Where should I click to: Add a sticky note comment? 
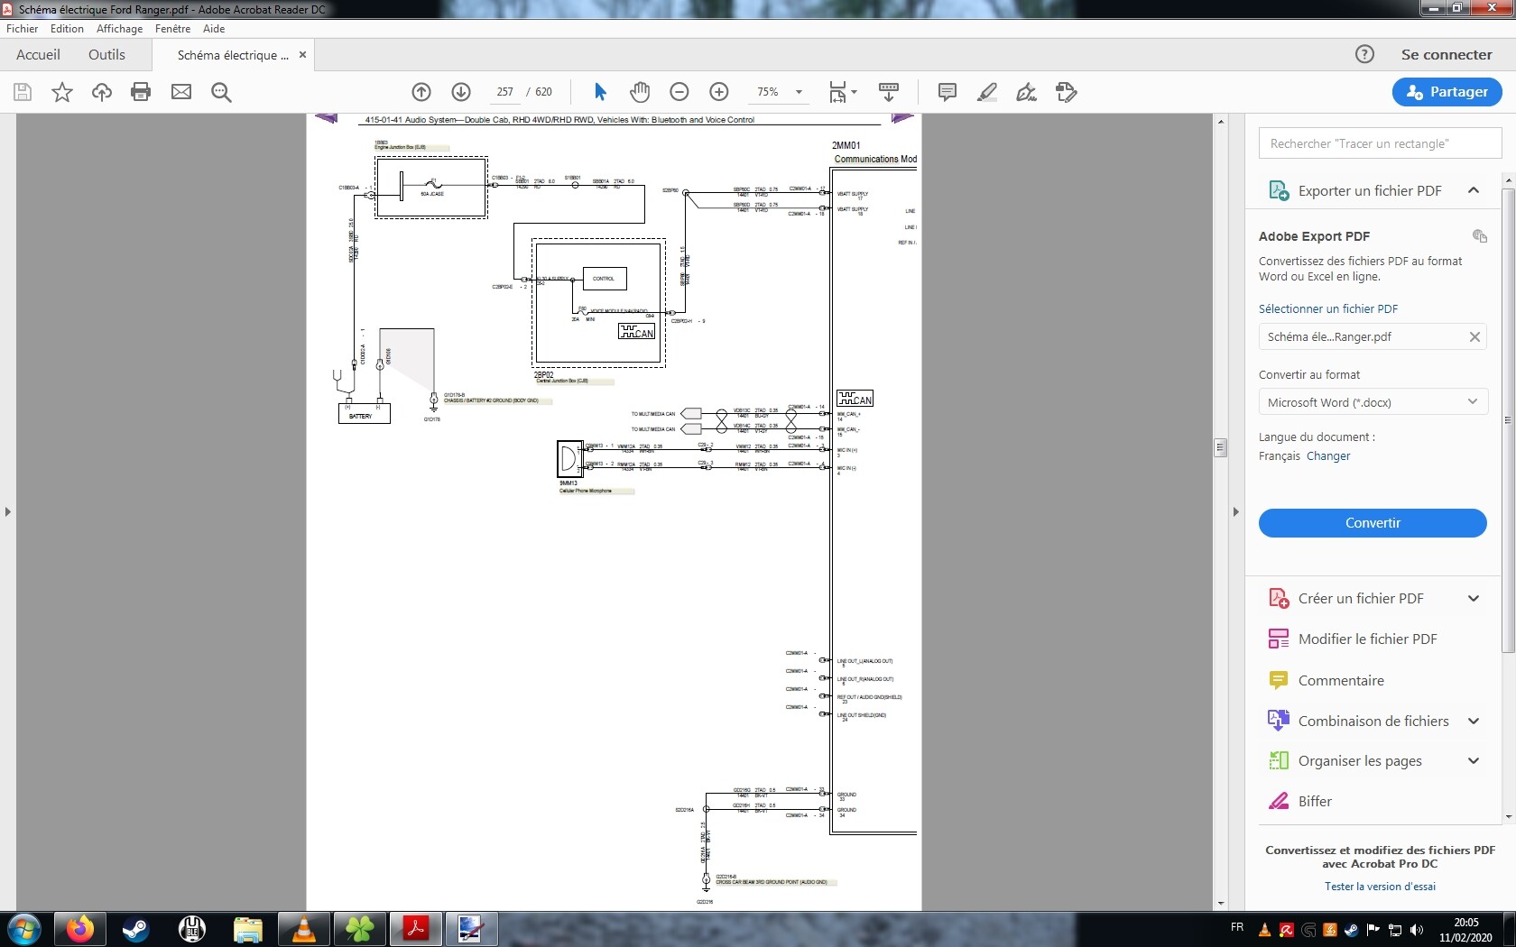click(947, 92)
